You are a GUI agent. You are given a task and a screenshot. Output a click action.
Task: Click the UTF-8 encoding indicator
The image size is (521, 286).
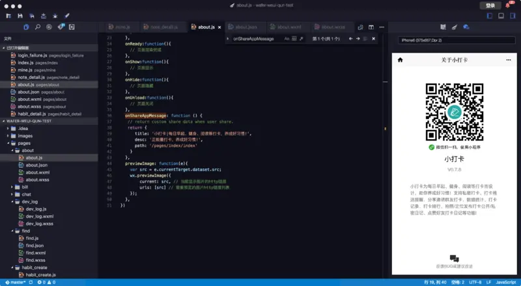475,282
